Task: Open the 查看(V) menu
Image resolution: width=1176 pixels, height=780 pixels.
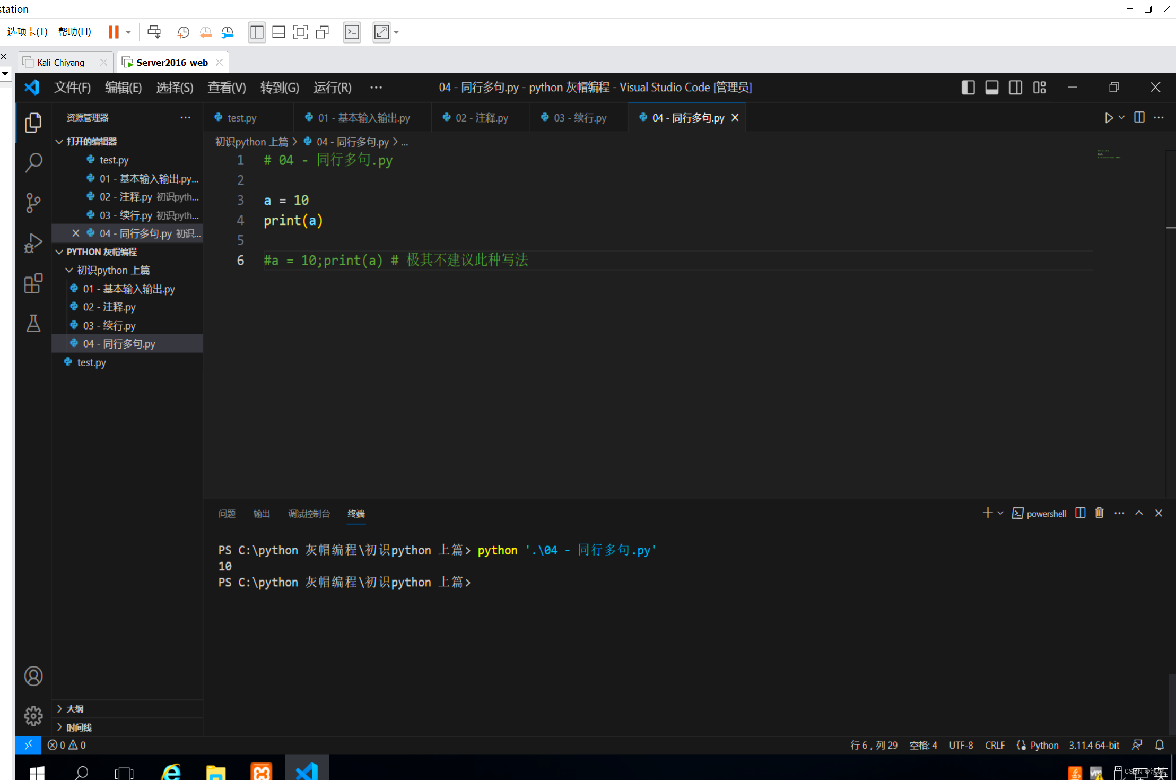Action: coord(227,88)
